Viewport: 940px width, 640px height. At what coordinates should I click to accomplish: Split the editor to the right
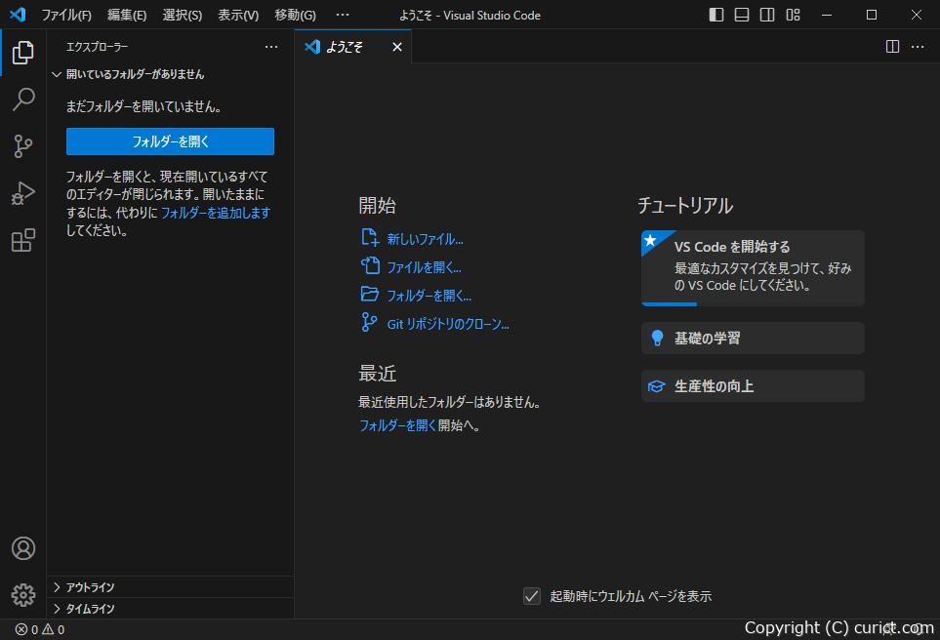(892, 47)
